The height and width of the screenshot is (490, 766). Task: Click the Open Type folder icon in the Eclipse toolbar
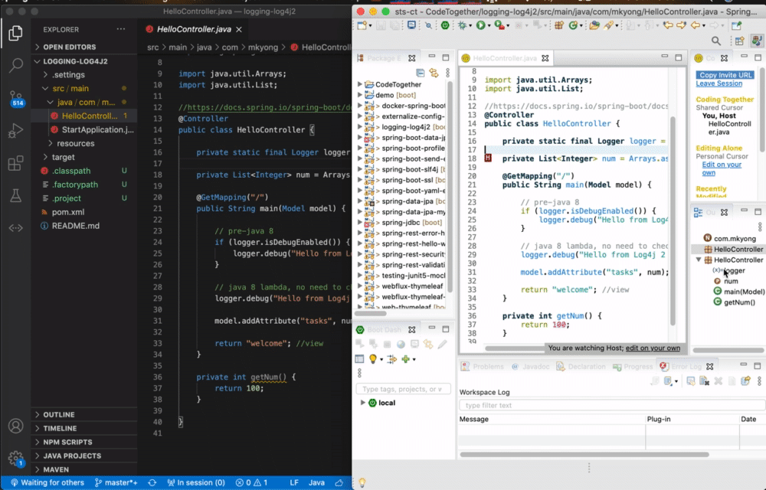594,25
